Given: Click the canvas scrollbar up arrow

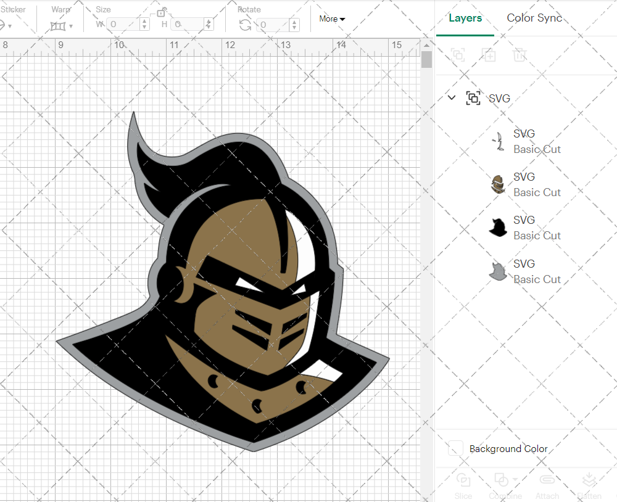Looking at the screenshot, I should [426, 45].
